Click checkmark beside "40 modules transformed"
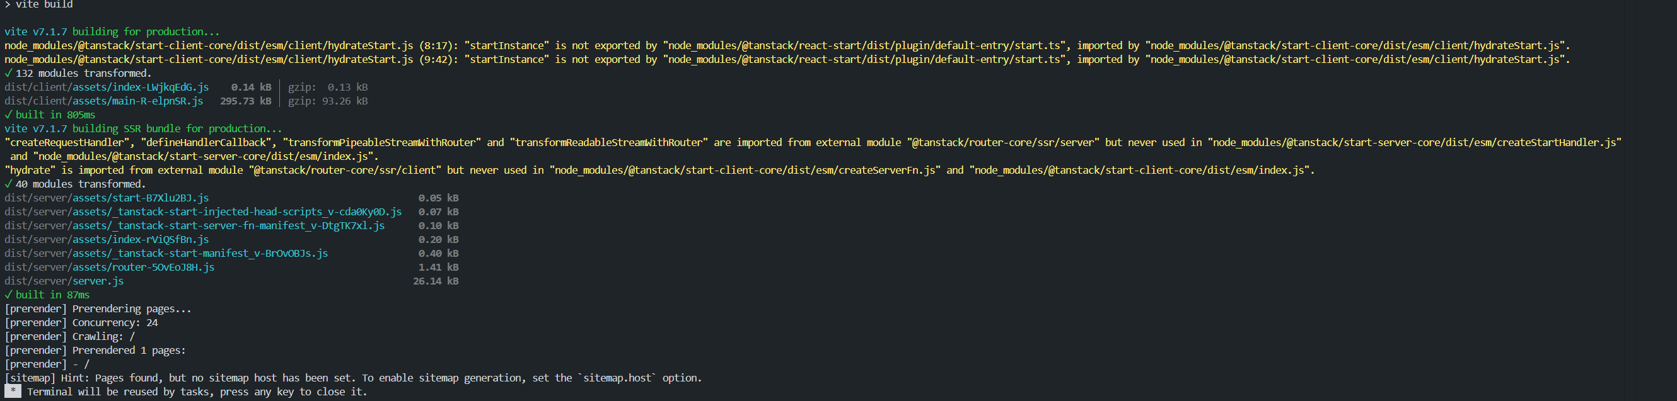The image size is (1677, 401). (8, 184)
